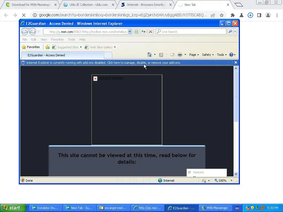Open Chrome's profile avatar
Image resolution: width=283 pixels, height=212 pixels.
point(268,15)
